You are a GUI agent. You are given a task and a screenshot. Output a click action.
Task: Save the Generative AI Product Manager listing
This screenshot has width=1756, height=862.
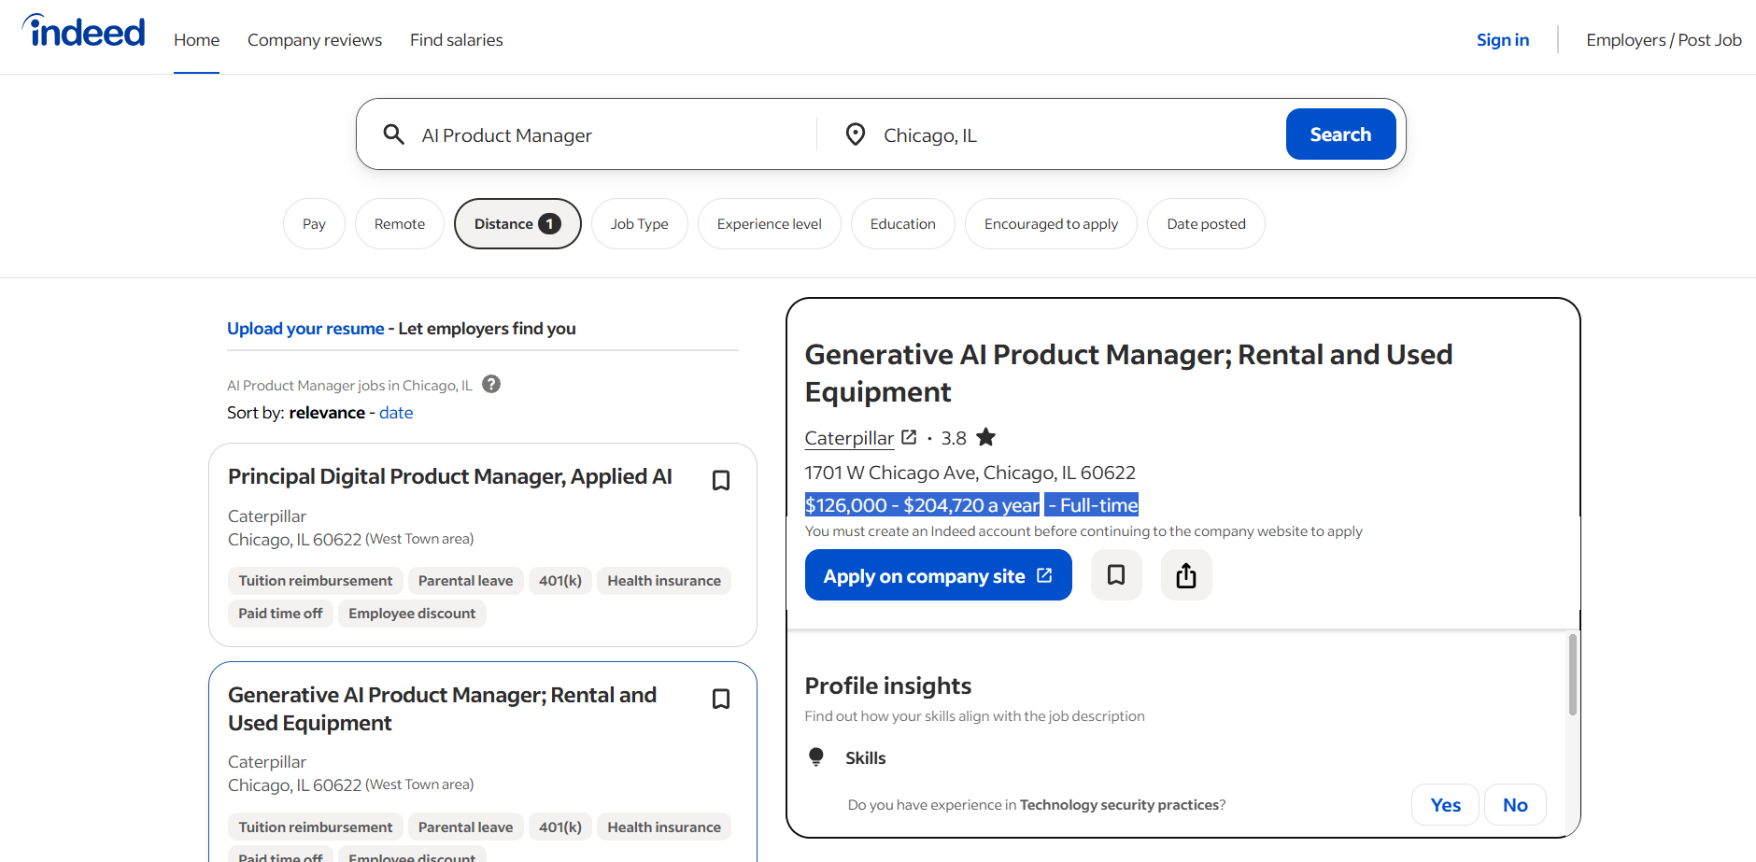[721, 698]
